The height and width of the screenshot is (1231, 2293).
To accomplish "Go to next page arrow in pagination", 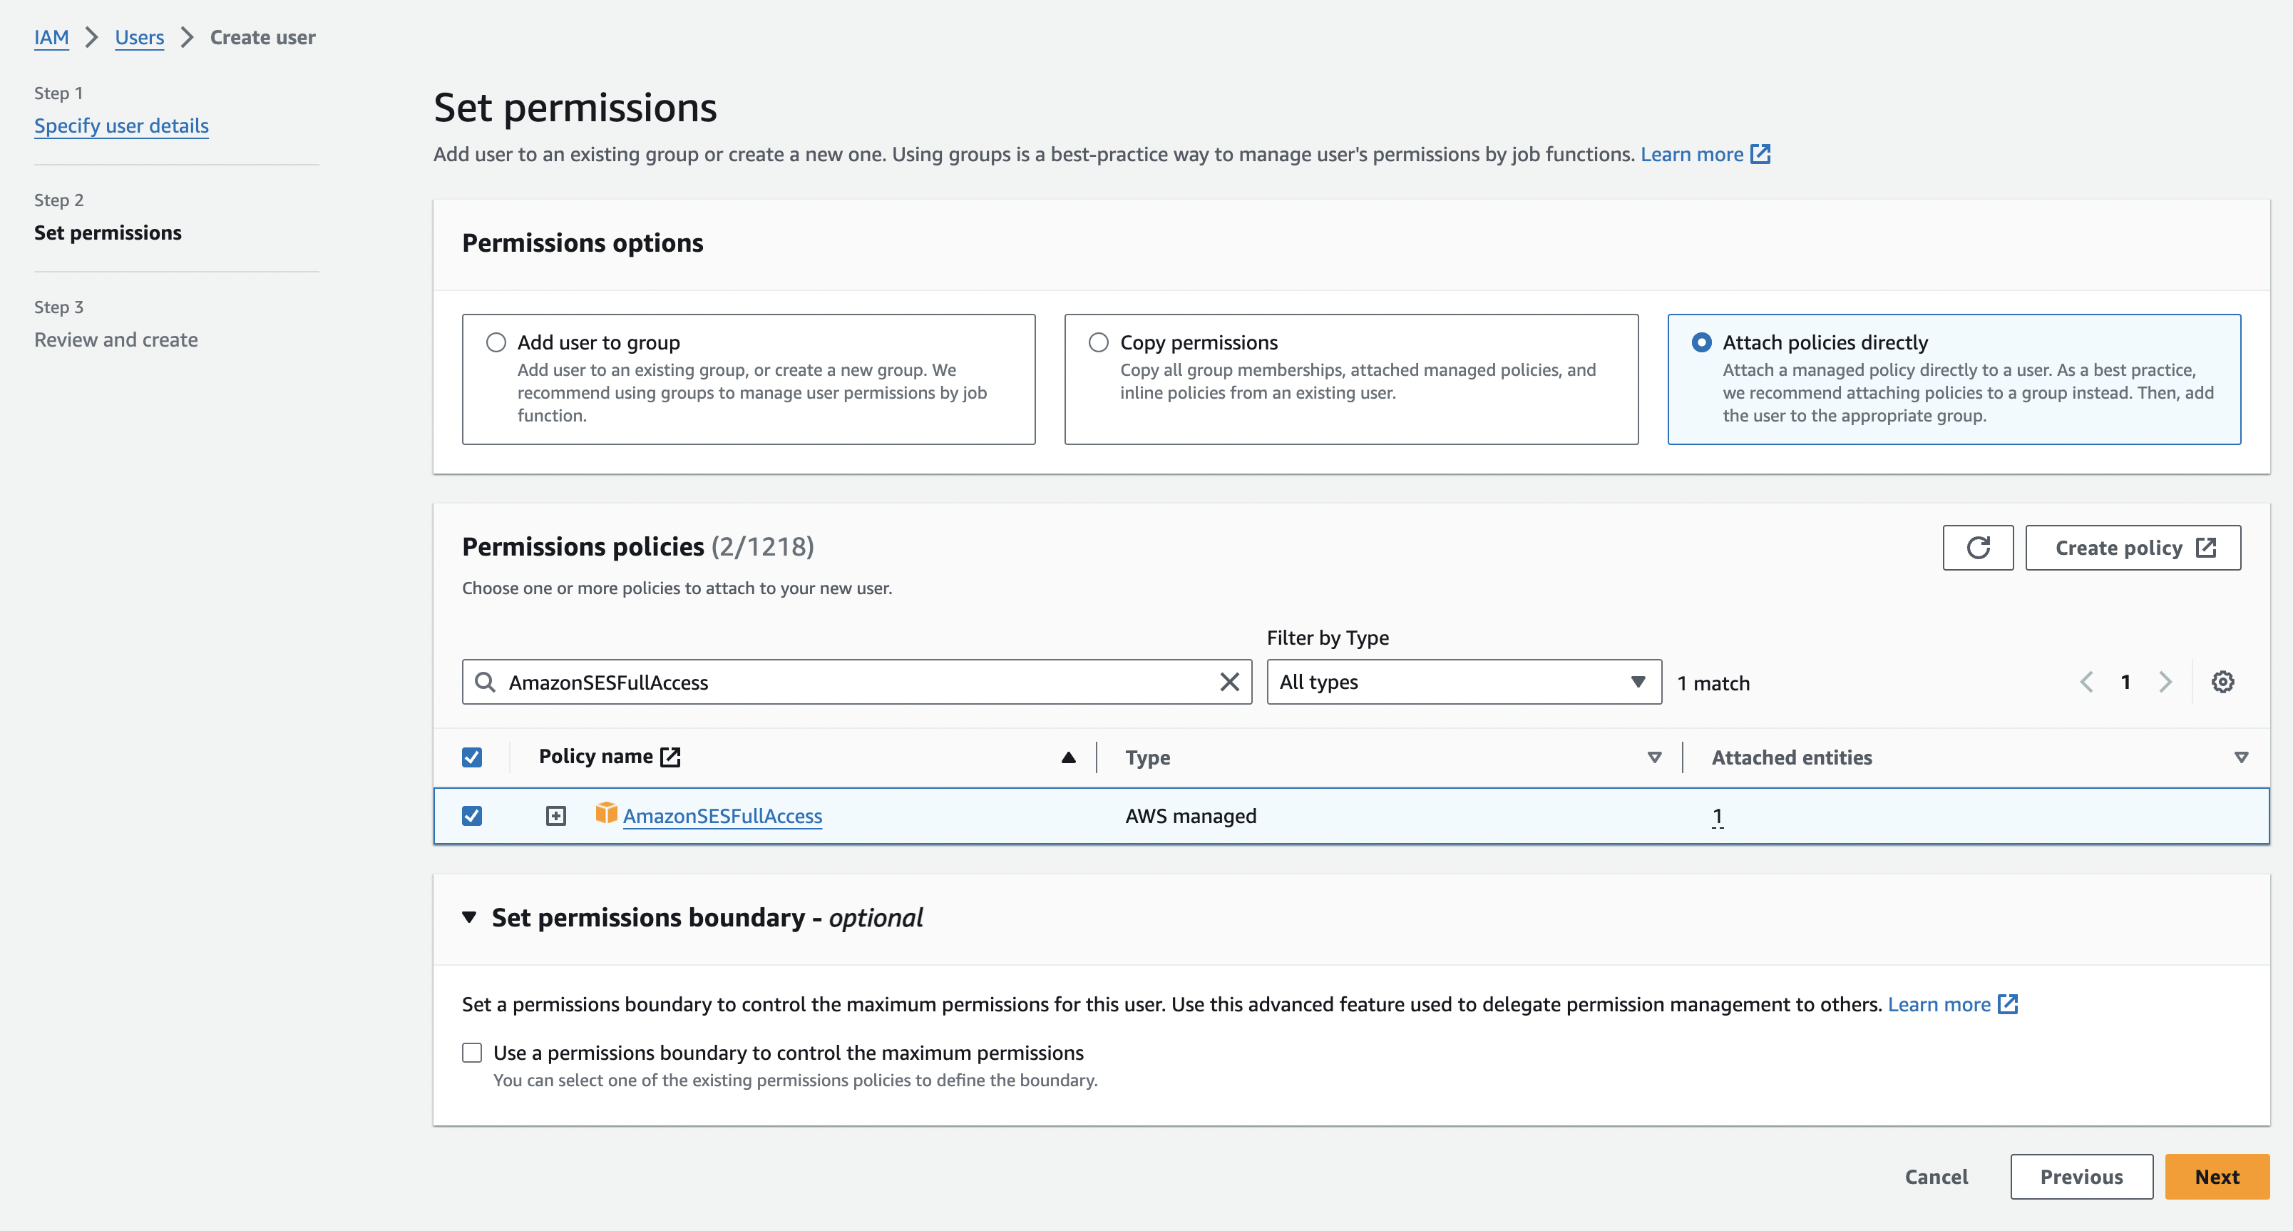I will 2165,683.
